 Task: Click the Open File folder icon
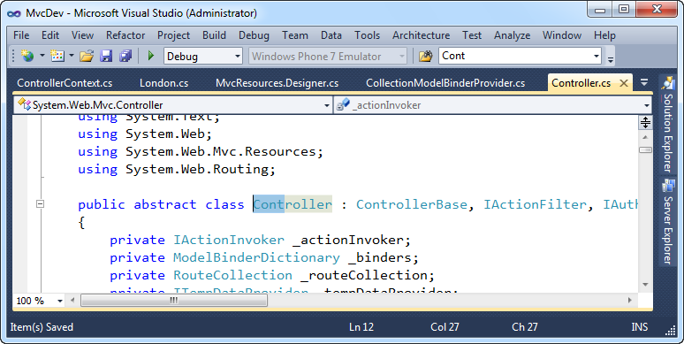click(87, 56)
